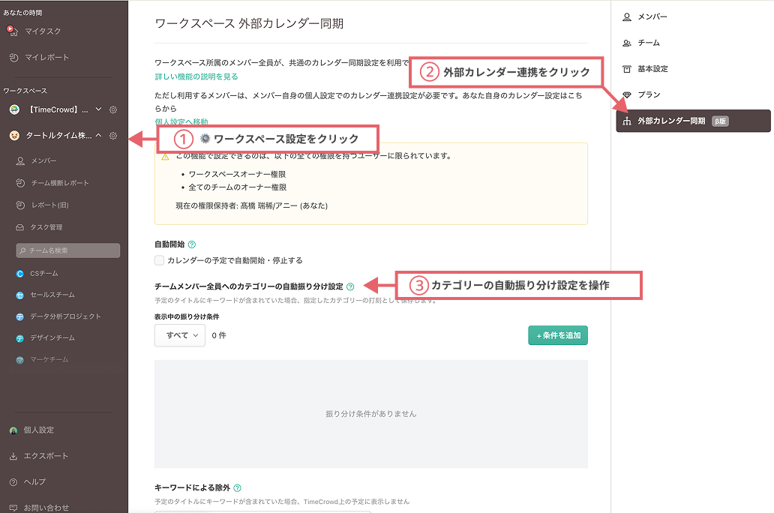Click help icon beside カテゴリーの自動振り分け設定
Image resolution: width=774 pixels, height=513 pixels.
point(350,286)
